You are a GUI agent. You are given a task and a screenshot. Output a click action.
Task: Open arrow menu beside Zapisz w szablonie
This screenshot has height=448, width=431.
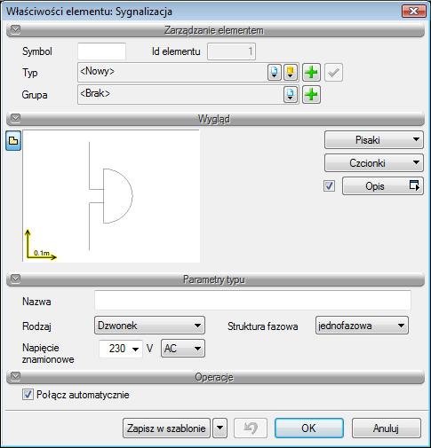click(219, 428)
